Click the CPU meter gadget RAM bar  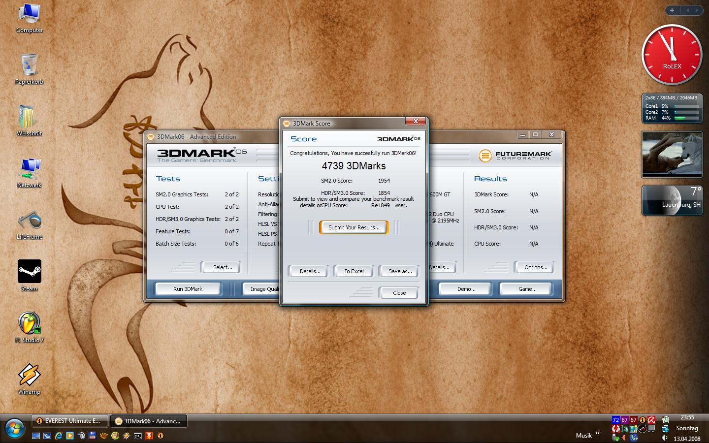pos(686,118)
